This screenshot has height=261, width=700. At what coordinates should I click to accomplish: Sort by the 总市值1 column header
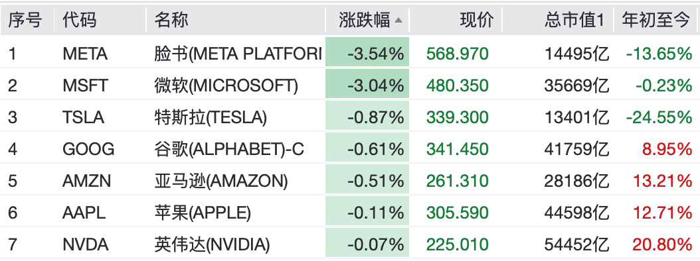pyautogui.click(x=574, y=20)
